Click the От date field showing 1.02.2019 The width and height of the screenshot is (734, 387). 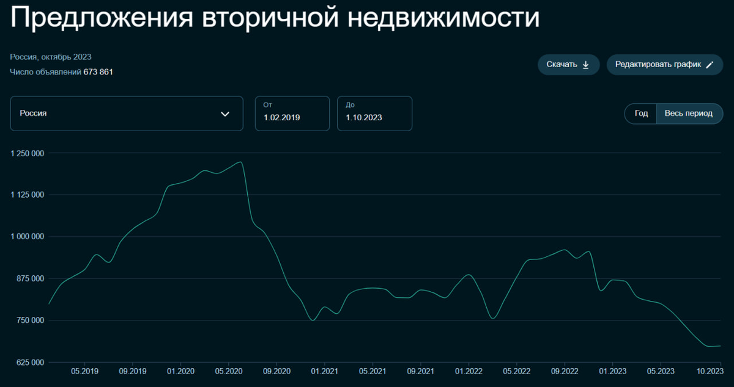click(292, 114)
